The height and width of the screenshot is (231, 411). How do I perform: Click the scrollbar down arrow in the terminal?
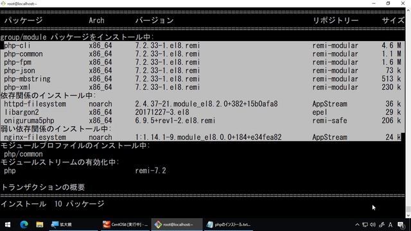pos(408,216)
